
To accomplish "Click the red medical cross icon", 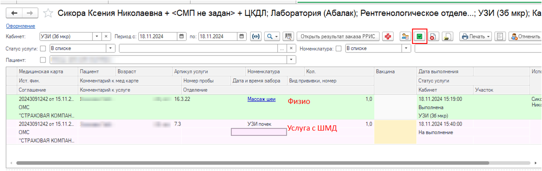I will tap(388, 36).
